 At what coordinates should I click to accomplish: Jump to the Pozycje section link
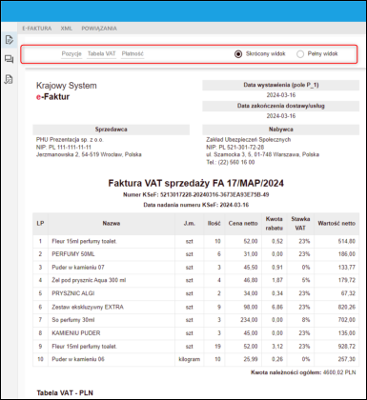71,53
